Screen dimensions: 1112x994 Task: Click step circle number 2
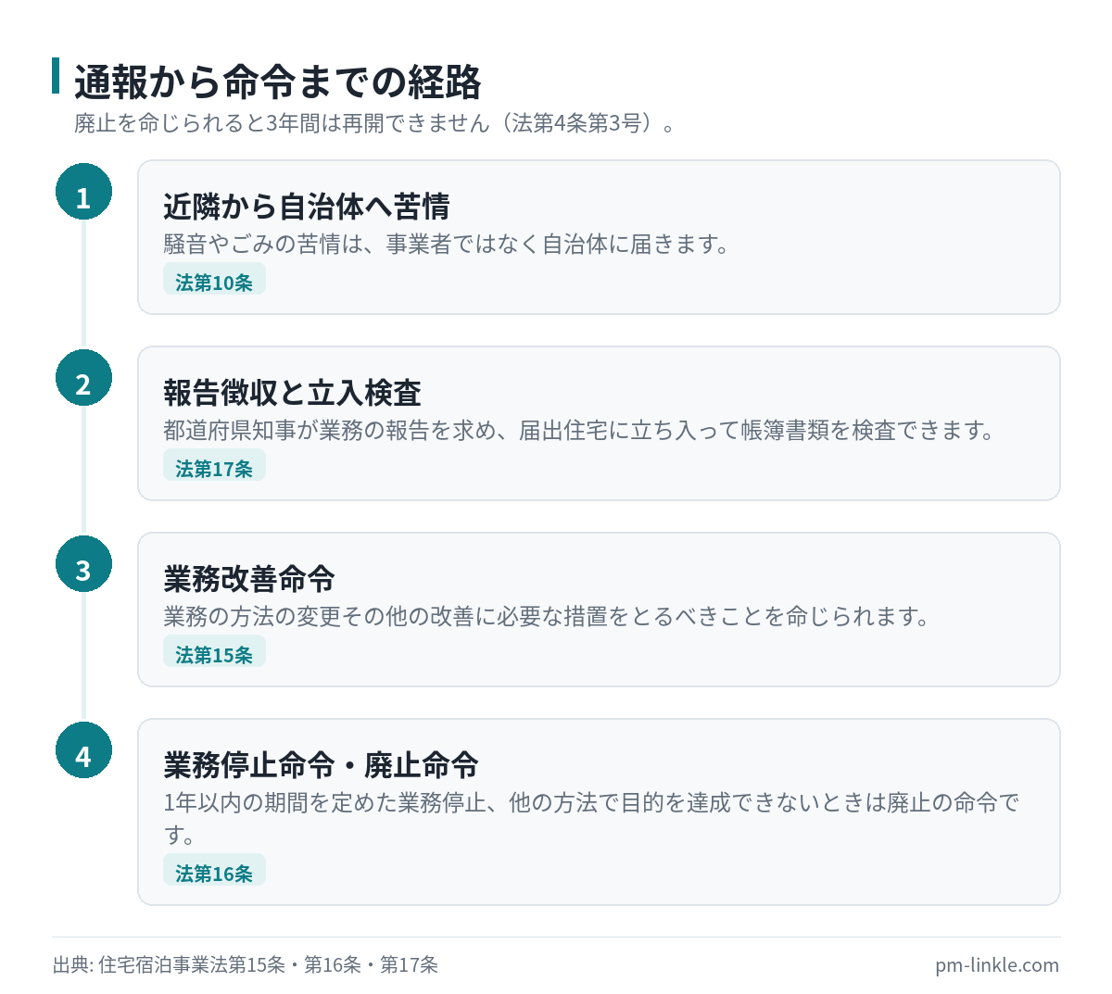[83, 377]
